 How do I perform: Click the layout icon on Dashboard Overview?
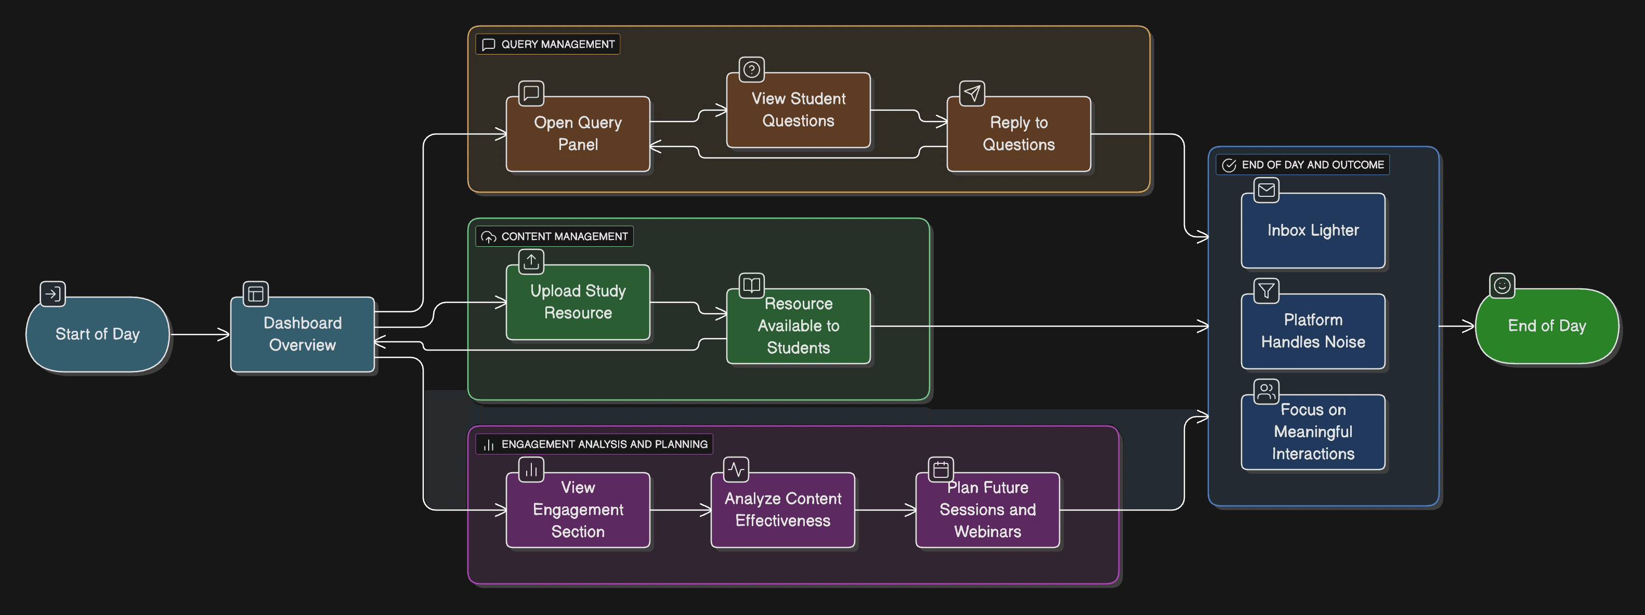coord(255,294)
